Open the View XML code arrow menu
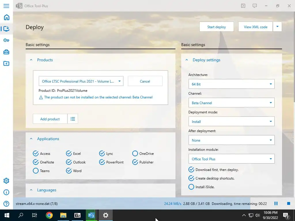 pyautogui.click(x=277, y=27)
